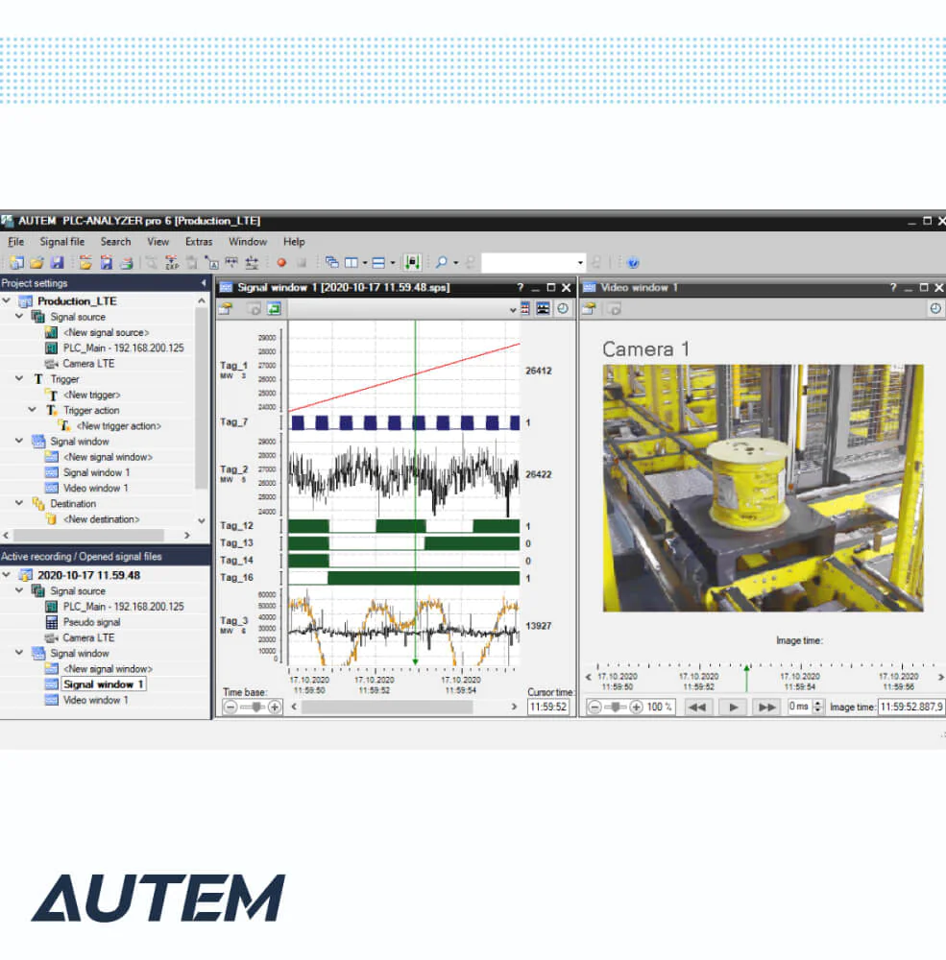Screen dimensions: 946x960
Task: Open the search text combo box dropdown
Action: (x=580, y=263)
